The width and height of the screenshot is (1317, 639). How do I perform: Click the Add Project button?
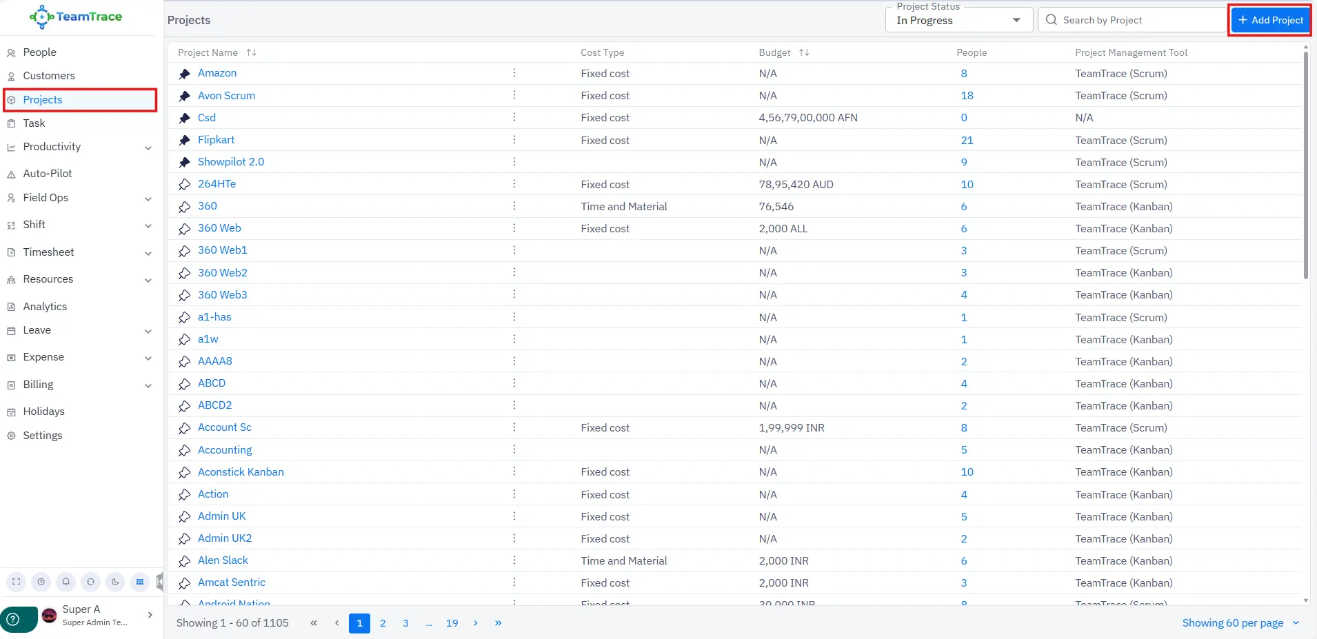(x=1270, y=20)
